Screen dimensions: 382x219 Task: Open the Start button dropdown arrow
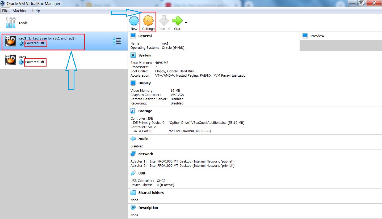[x=186, y=23]
